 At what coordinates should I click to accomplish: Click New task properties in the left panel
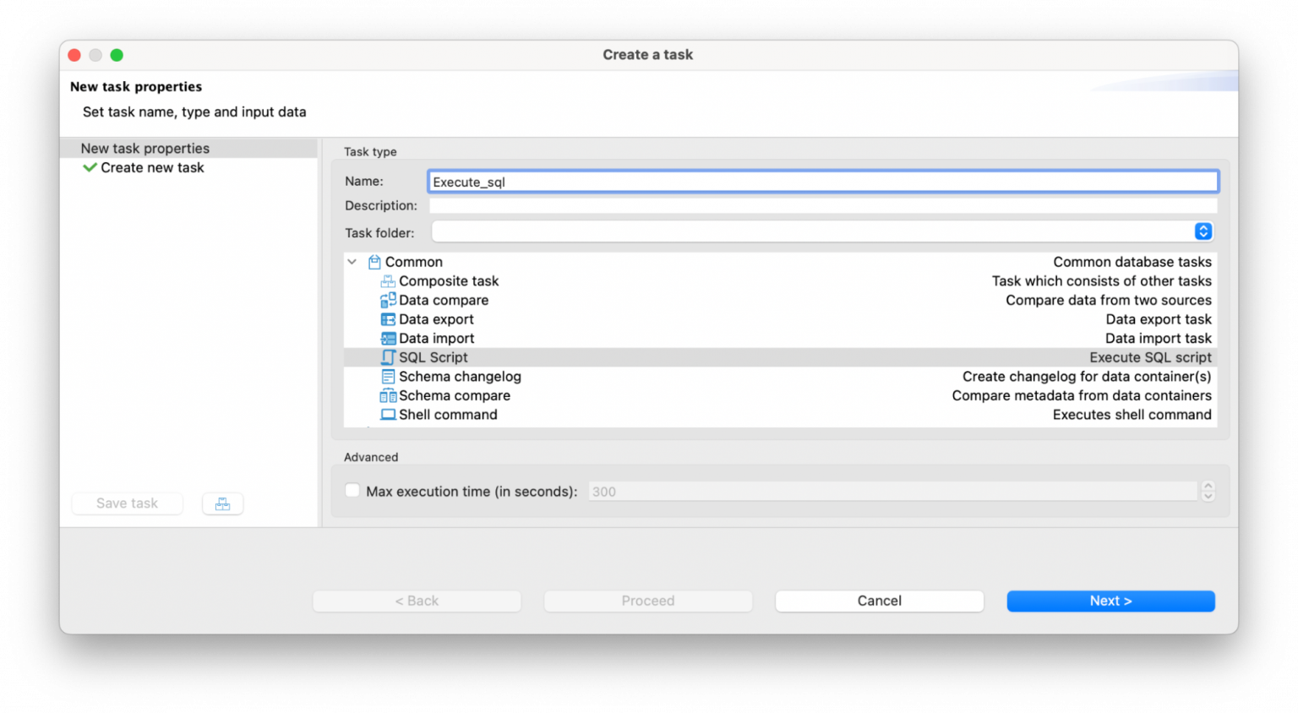coord(145,148)
